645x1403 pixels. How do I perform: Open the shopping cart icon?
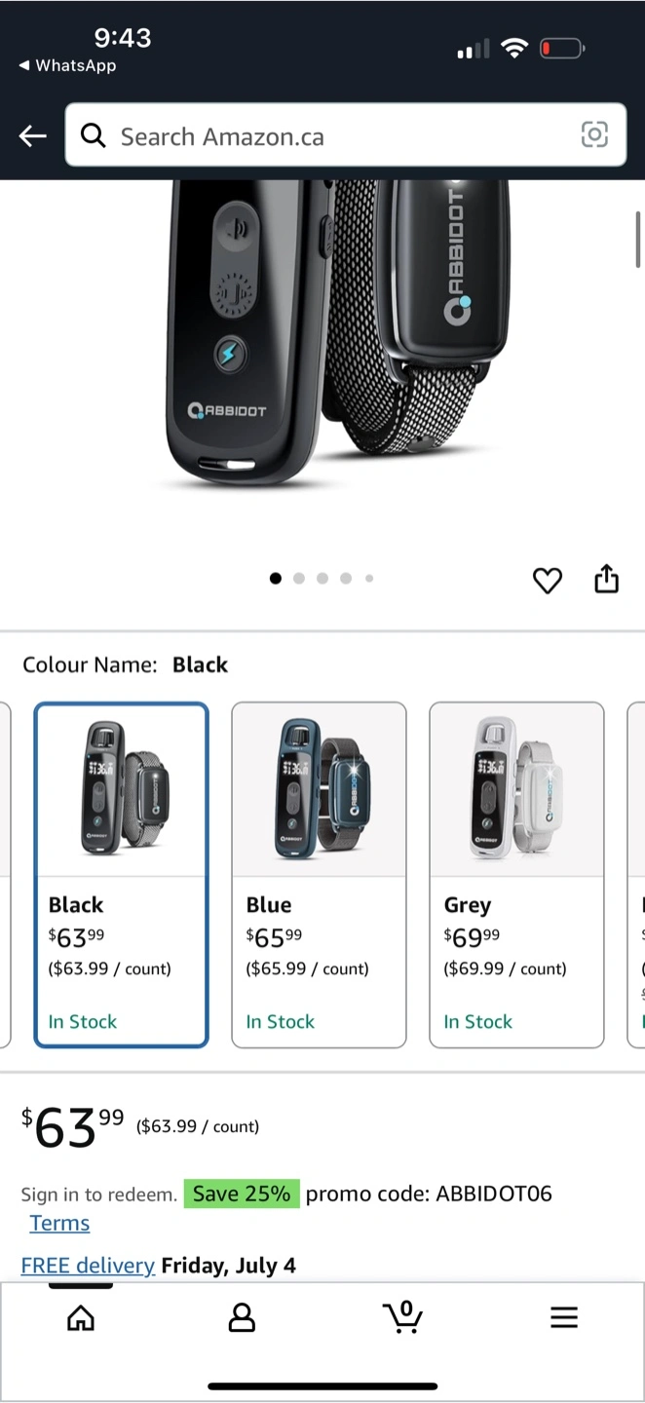pyautogui.click(x=402, y=1316)
